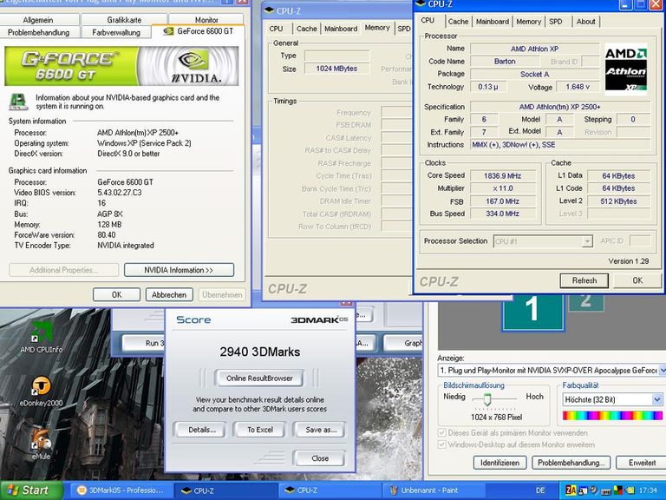Click the ZoneAlarm ZA tray icon

571,490
